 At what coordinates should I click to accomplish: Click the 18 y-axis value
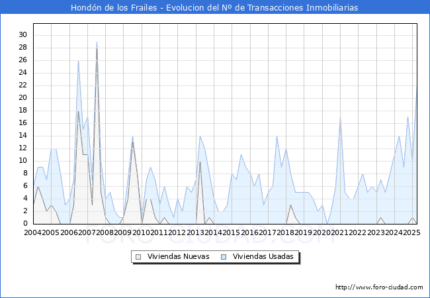tap(23, 111)
